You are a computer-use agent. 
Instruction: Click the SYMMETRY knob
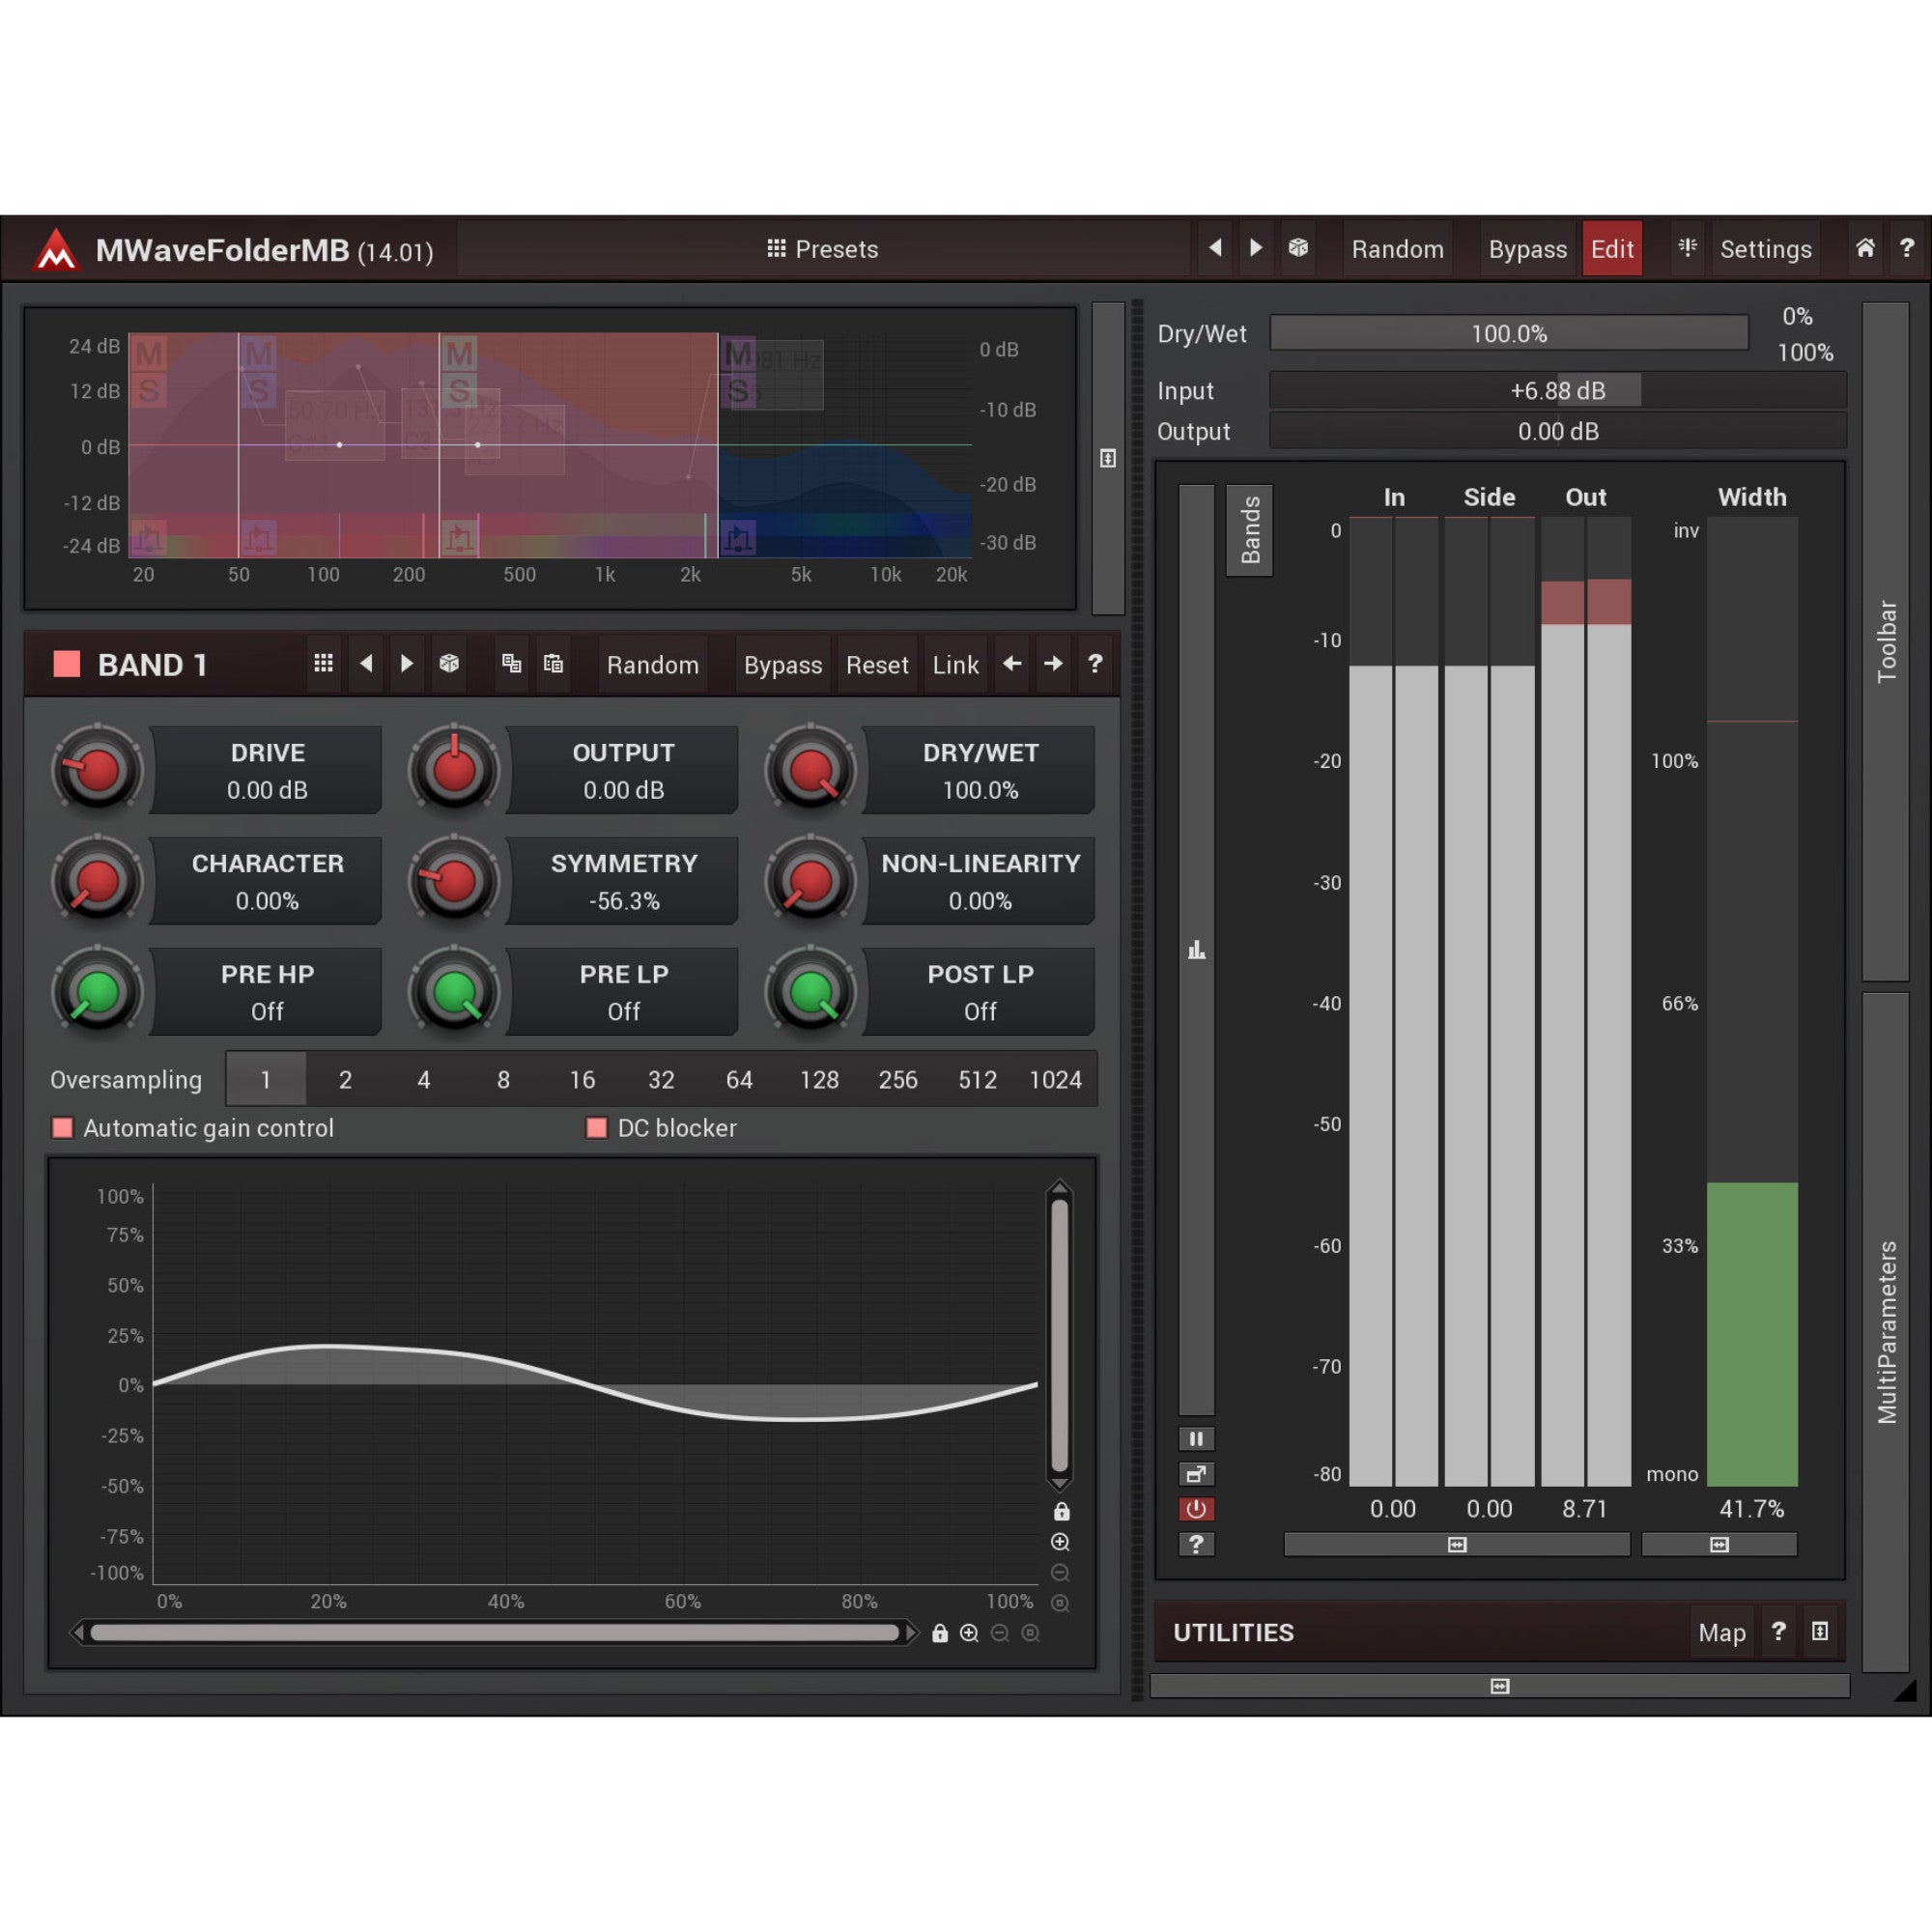(x=454, y=881)
